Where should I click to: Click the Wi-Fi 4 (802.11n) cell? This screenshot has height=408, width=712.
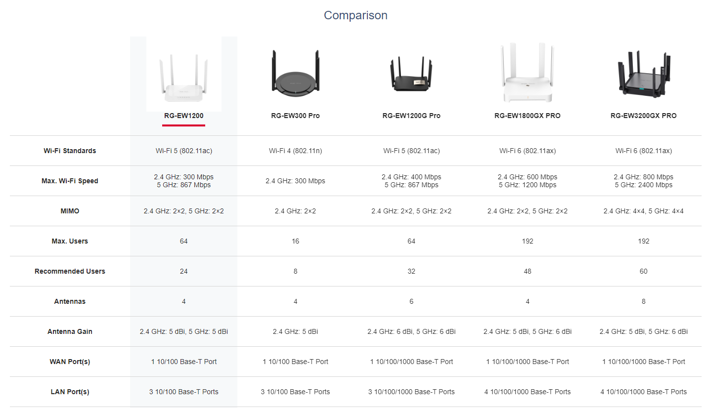coord(295,151)
